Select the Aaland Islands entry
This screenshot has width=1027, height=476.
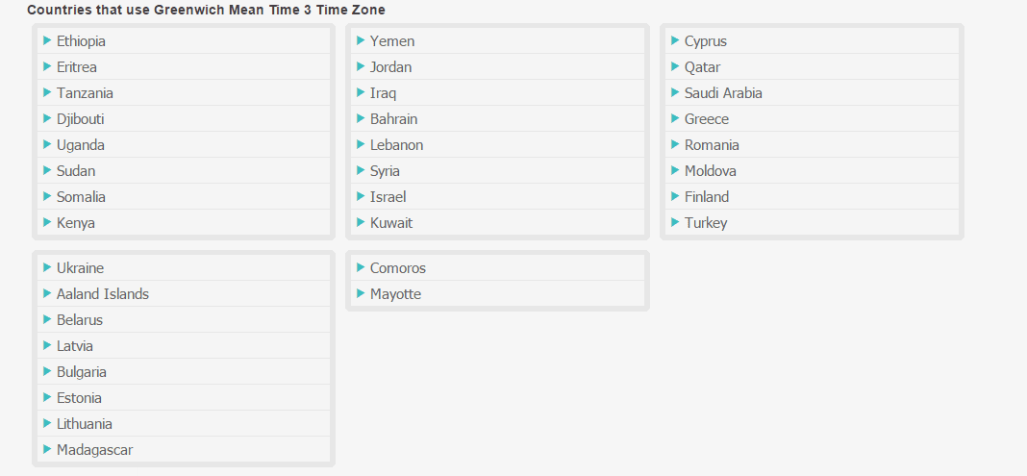tap(103, 294)
